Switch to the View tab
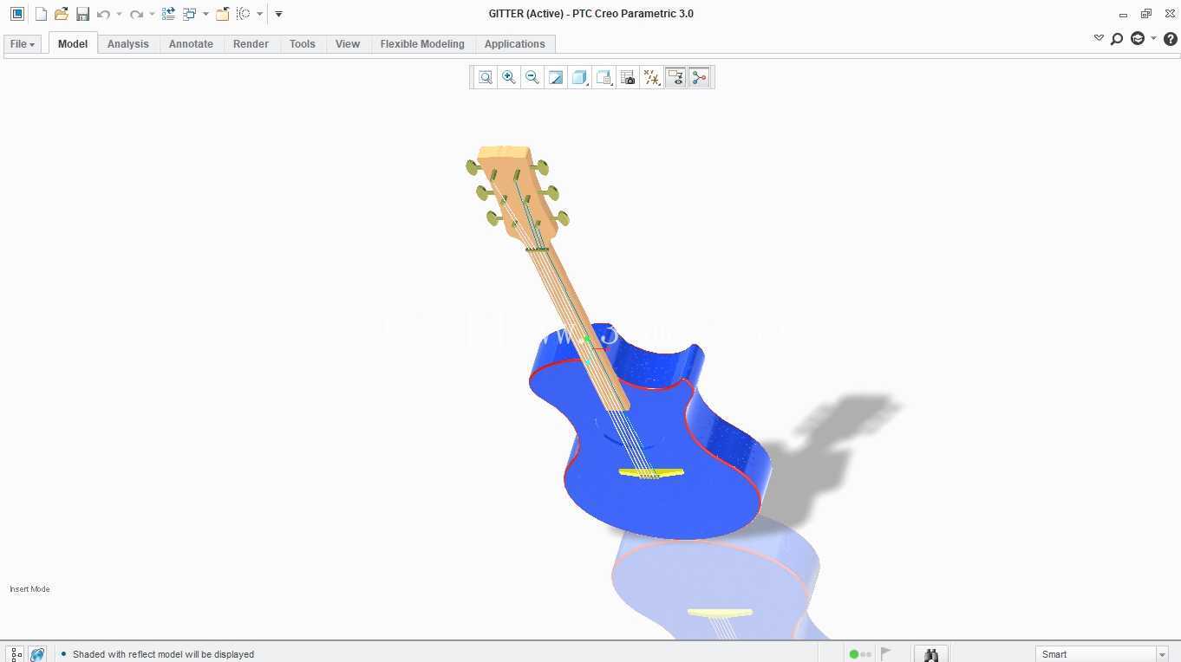This screenshot has height=662, width=1181. point(348,44)
